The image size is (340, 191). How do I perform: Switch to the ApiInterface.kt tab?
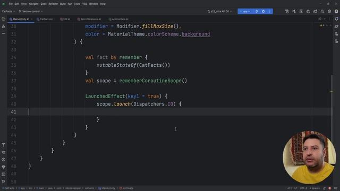pos(118,19)
